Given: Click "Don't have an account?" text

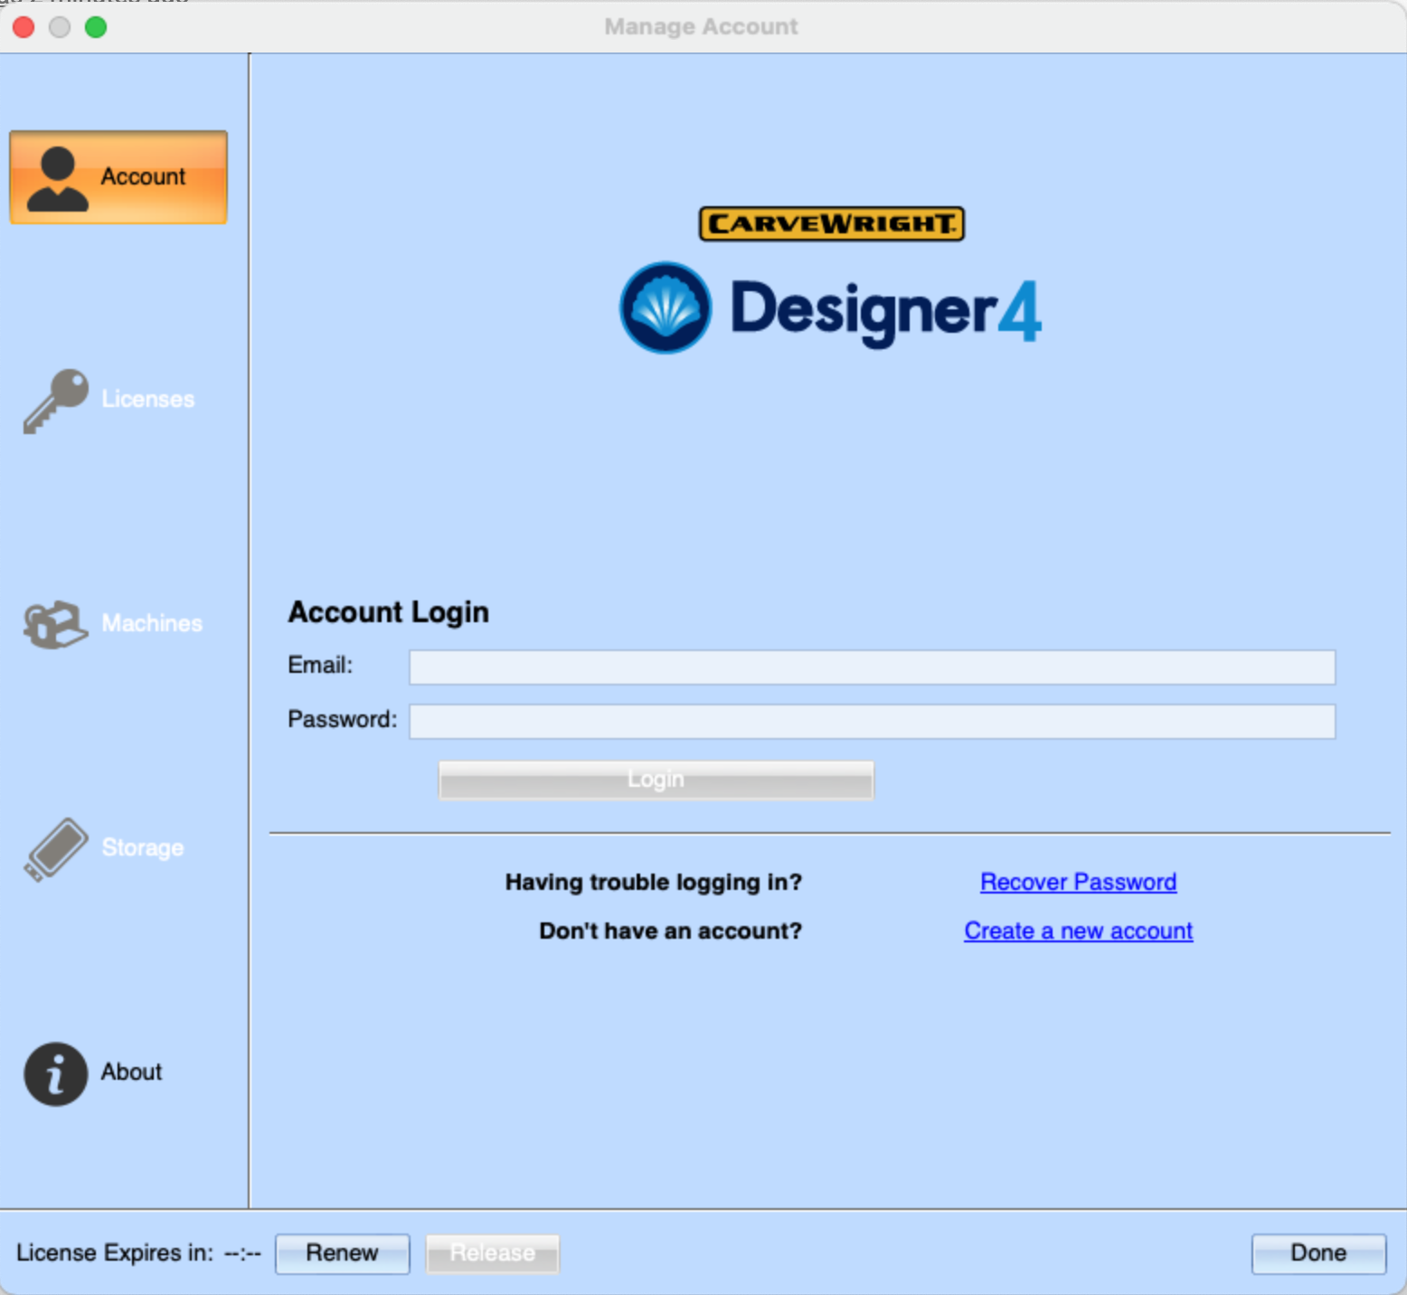Looking at the screenshot, I should pyautogui.click(x=670, y=931).
